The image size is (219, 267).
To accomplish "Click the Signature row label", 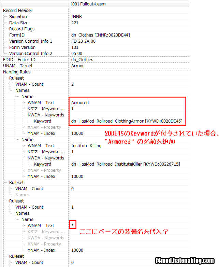I will click(19, 16).
